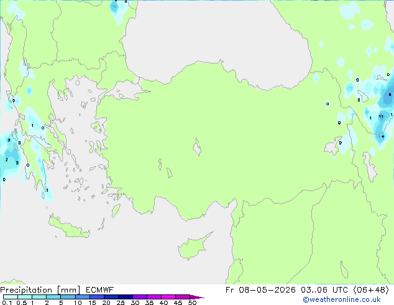Click the '(06+48)' forecast run text
Viewport: 394px width, 305px height.
371,290
